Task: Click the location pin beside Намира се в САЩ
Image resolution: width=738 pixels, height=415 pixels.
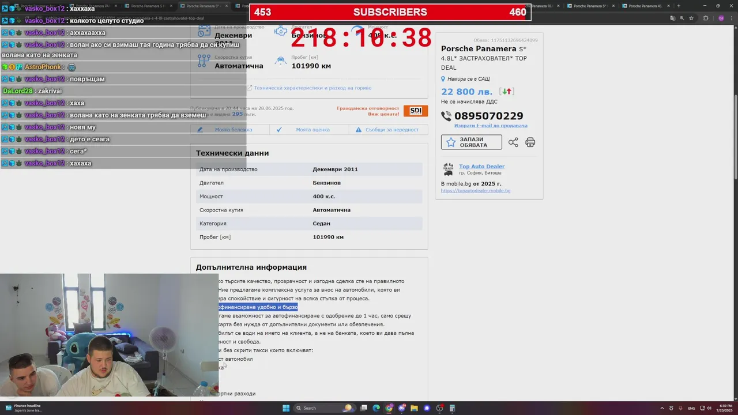Action: pyautogui.click(x=443, y=79)
